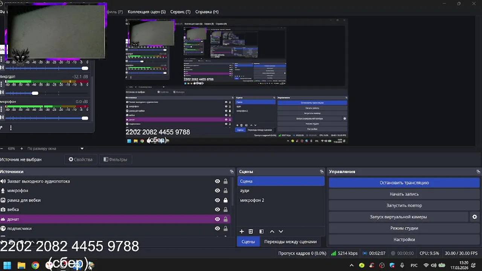
Task: Click the speaker icon of Захват выходного аудиопотока source
Action: coord(3,181)
